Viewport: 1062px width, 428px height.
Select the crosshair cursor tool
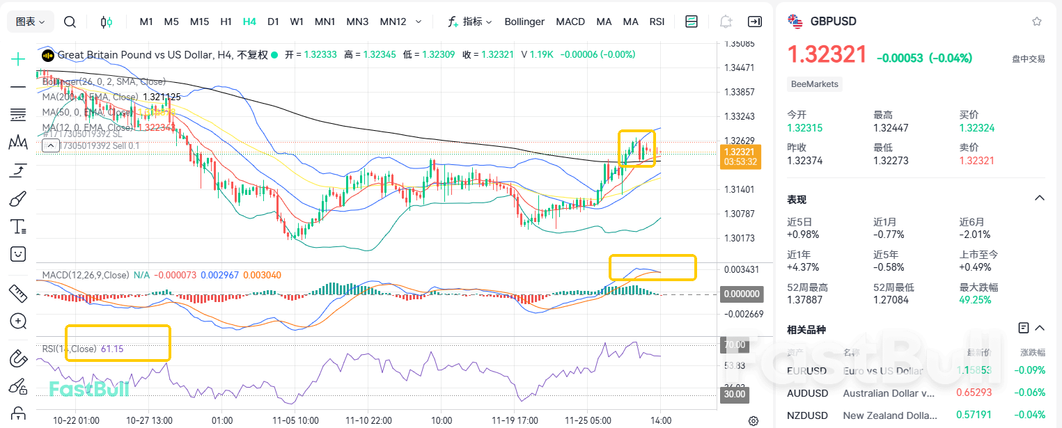coord(17,58)
